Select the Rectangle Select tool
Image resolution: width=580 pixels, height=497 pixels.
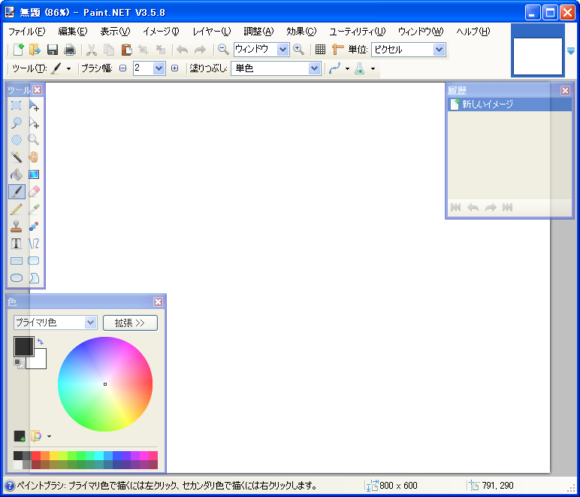pos(17,105)
